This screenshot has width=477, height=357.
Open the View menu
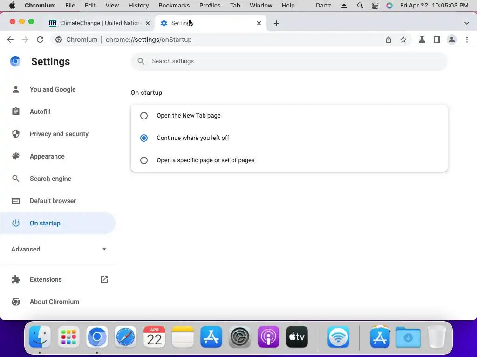coord(112,6)
